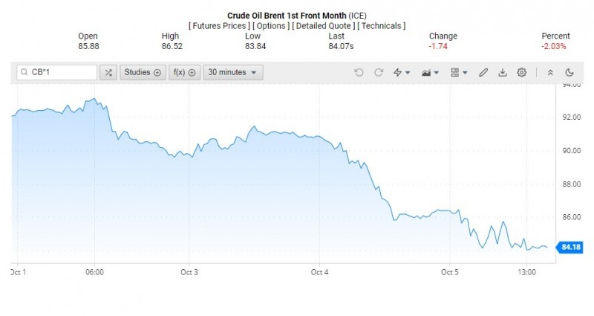Collapse the toolbar with double chevron

550,72
